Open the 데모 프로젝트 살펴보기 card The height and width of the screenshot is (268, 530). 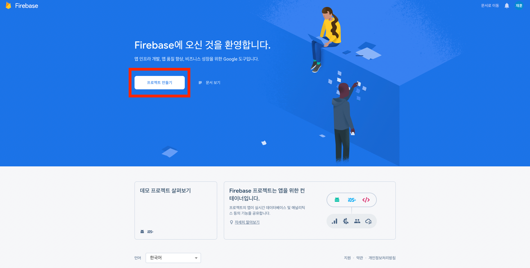coord(176,210)
